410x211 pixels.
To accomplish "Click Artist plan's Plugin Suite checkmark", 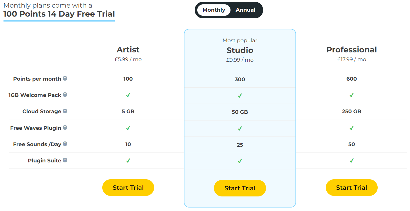I will point(128,160).
